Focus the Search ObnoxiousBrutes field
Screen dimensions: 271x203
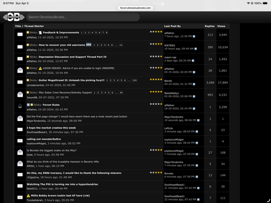pyautogui.click(x=83, y=17)
